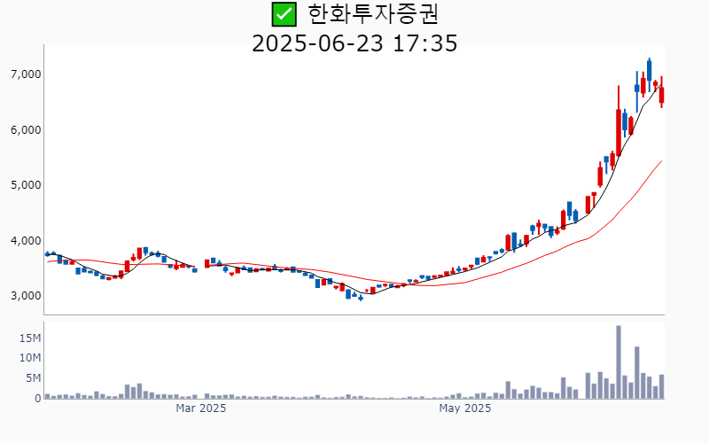The image size is (709, 443).
Task: Click the tallest volume bar above 15M
Action: pyautogui.click(x=619, y=362)
